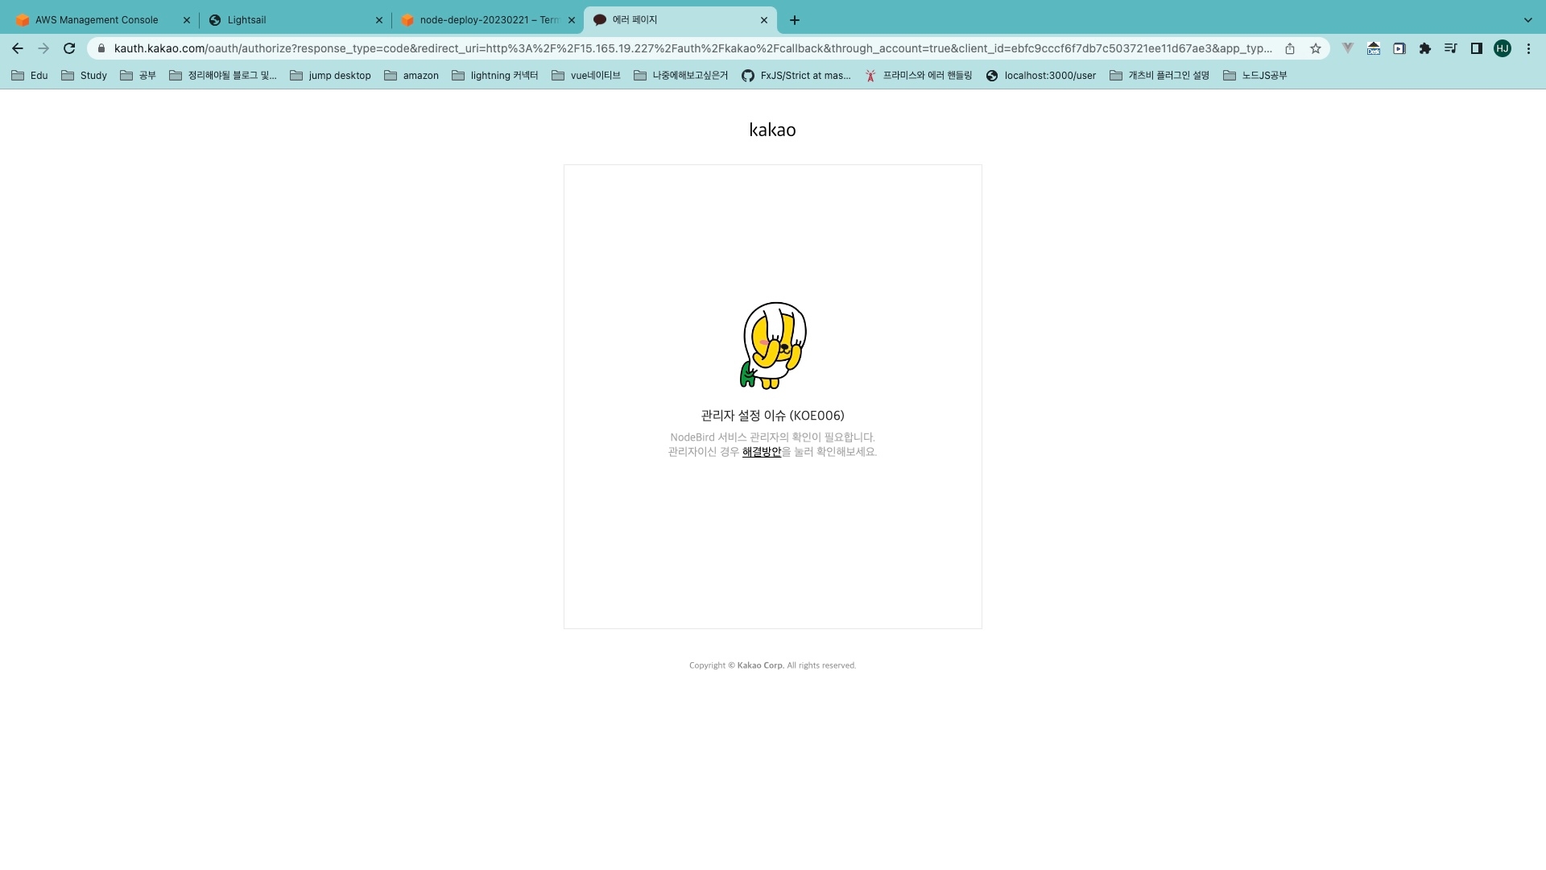Go back to previous page
The width and height of the screenshot is (1546, 870).
(x=18, y=48)
